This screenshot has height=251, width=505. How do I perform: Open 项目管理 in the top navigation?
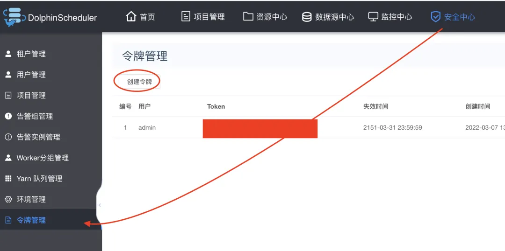click(x=203, y=17)
